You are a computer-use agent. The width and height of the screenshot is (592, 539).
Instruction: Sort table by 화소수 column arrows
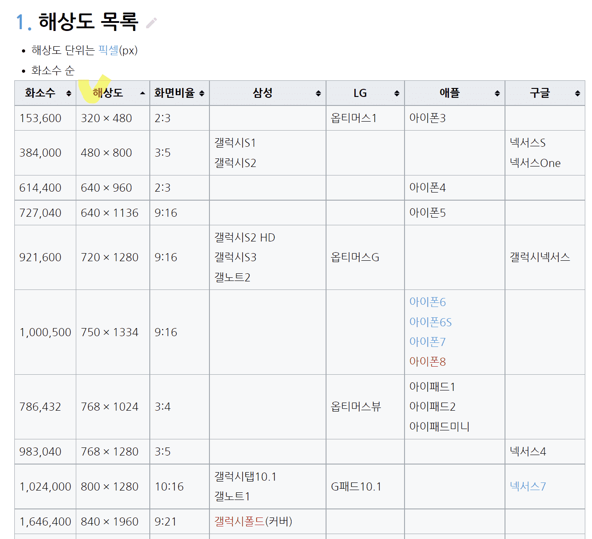click(x=69, y=93)
